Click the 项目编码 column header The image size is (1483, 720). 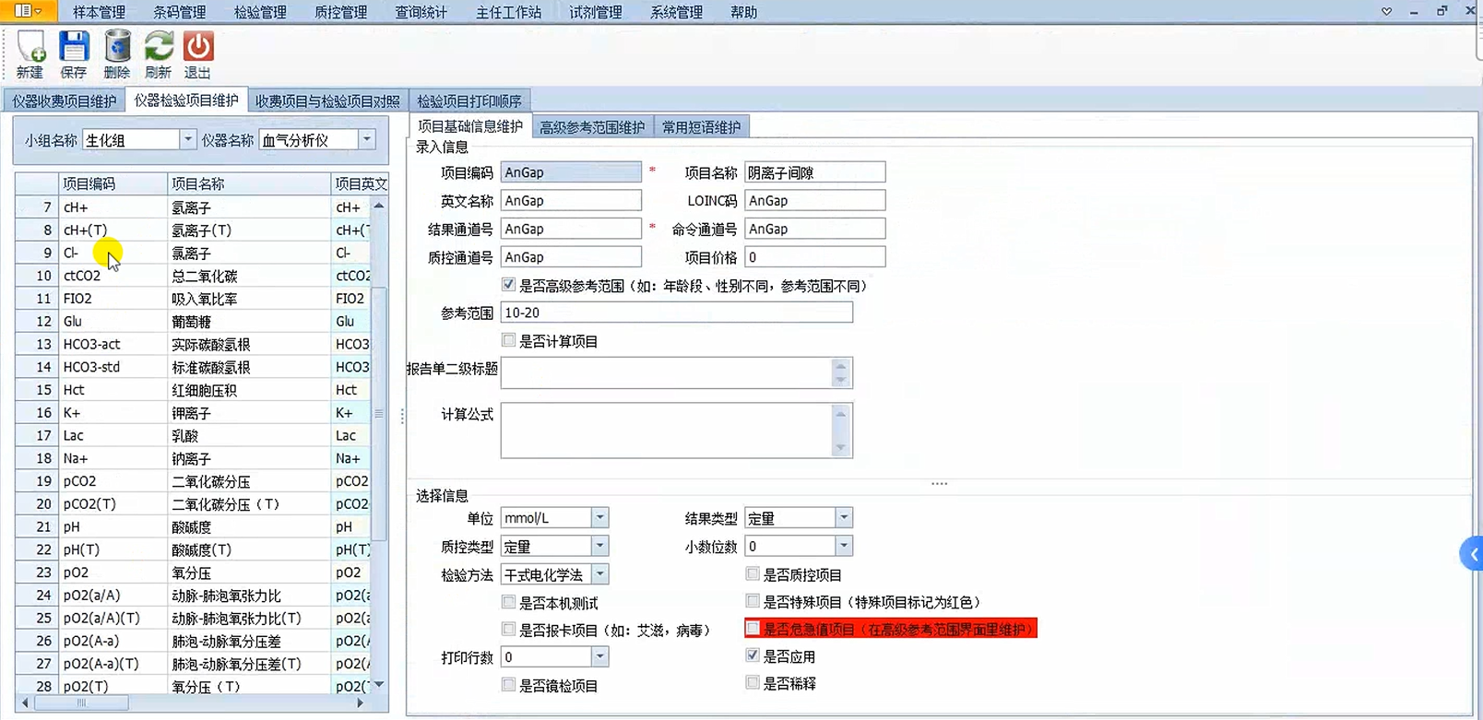pos(113,183)
